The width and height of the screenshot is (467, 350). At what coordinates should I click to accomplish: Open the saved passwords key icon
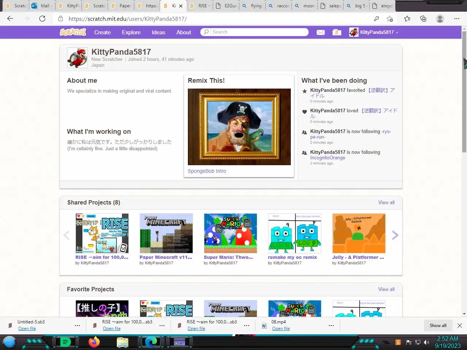pyautogui.click(x=377, y=19)
